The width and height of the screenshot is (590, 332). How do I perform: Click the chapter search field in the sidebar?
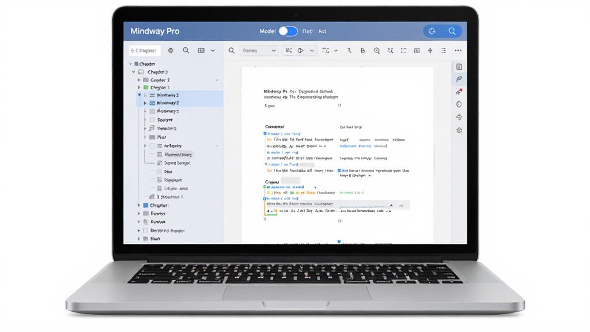pyautogui.click(x=145, y=51)
